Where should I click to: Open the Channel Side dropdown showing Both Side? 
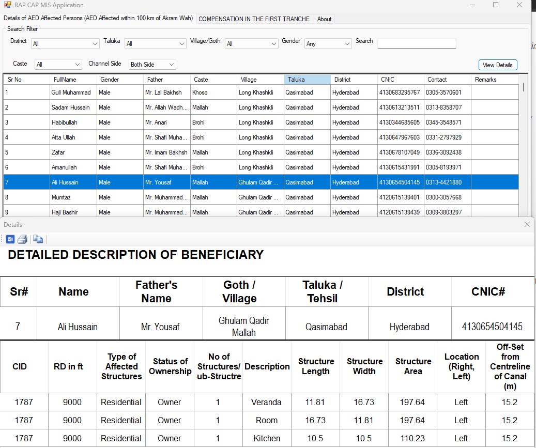coord(152,64)
